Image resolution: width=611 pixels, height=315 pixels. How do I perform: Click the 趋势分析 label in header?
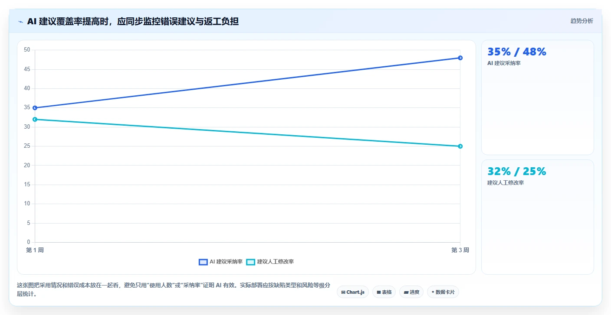(581, 21)
